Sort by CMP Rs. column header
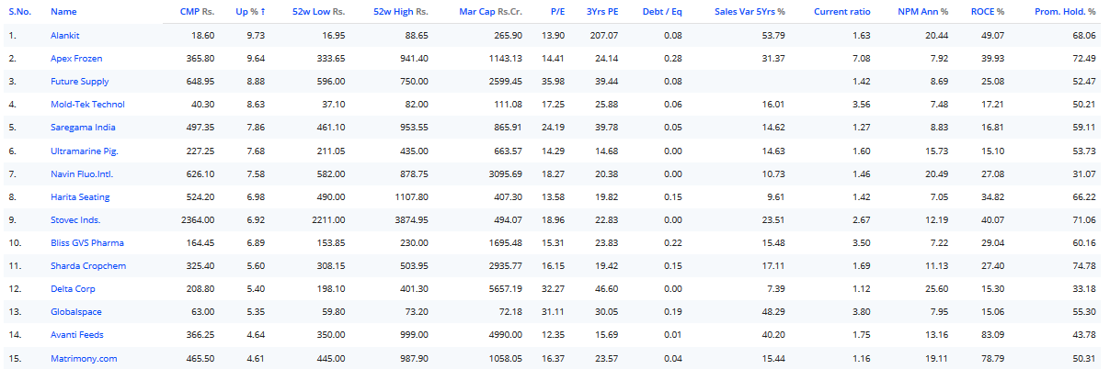This screenshot has width=1110, height=369. (197, 11)
